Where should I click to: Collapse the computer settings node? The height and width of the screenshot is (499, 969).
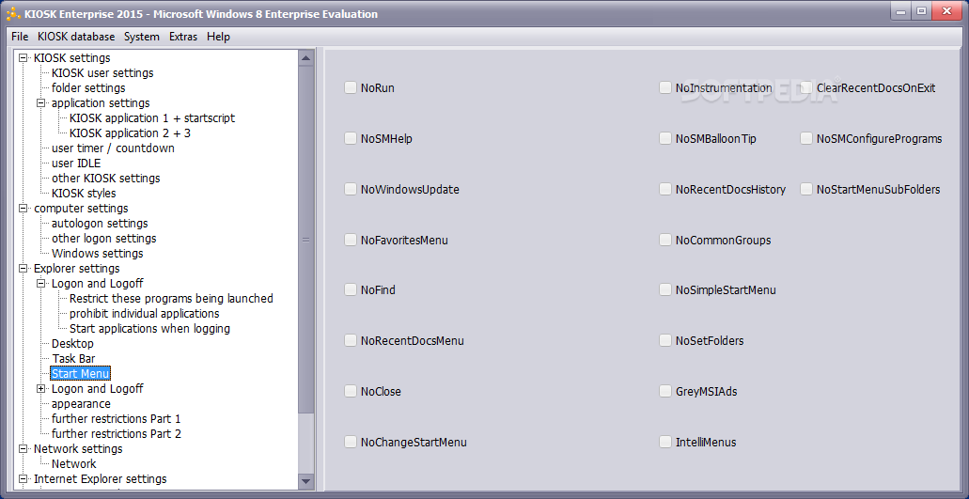(23, 208)
